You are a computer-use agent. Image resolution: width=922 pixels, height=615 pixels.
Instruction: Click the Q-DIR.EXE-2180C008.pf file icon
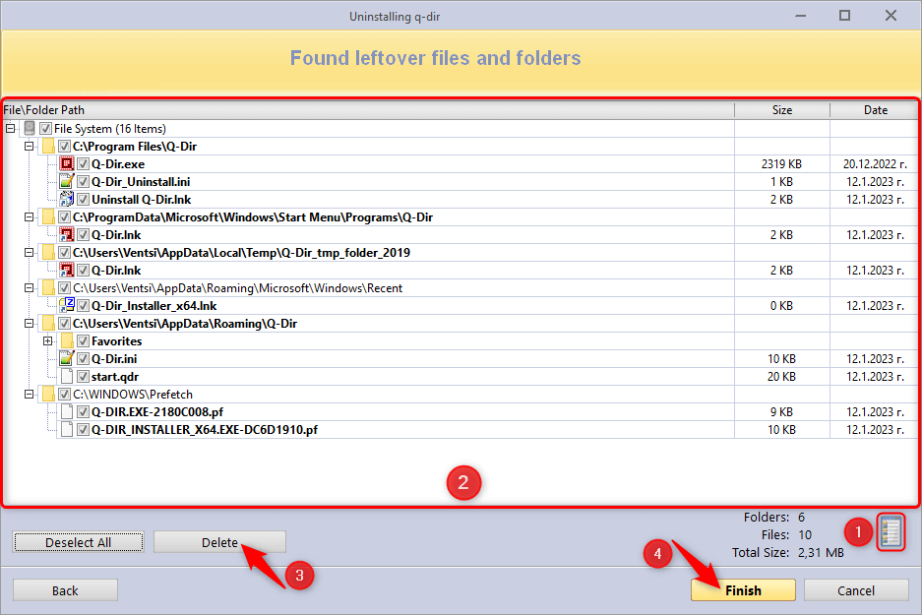pyautogui.click(x=67, y=411)
